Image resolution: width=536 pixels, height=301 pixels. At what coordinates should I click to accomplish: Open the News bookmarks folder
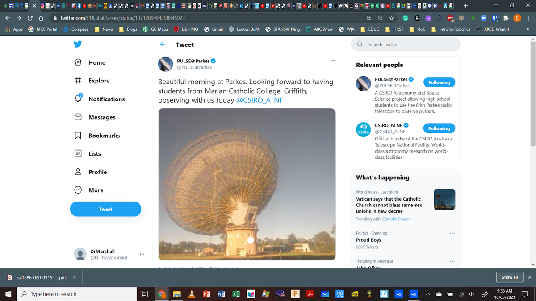click(x=104, y=29)
